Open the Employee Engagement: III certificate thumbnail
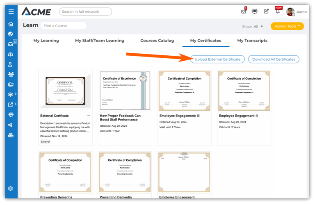The width and height of the screenshot is (315, 205). [185, 91]
